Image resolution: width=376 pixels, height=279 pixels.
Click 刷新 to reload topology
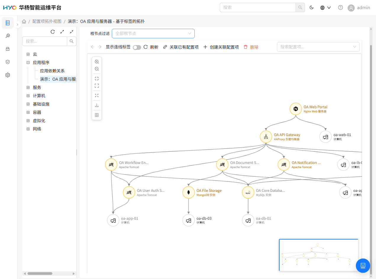click(151, 47)
